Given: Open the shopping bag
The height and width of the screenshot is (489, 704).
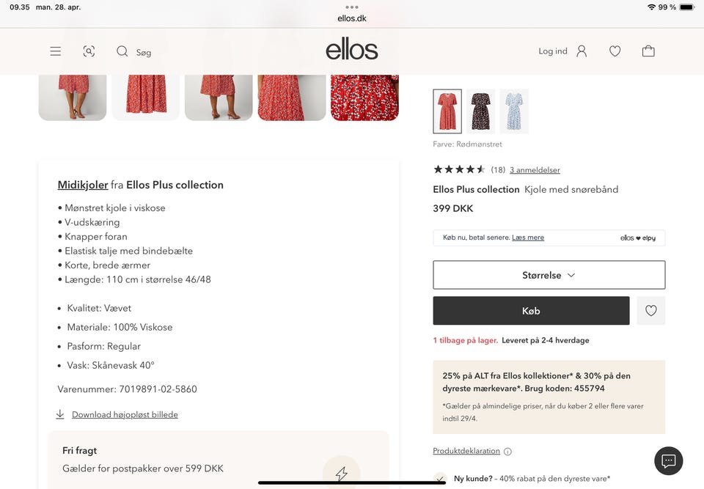Looking at the screenshot, I should 648,51.
